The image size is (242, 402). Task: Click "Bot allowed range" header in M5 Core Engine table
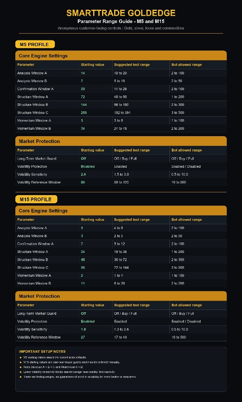point(186,65)
